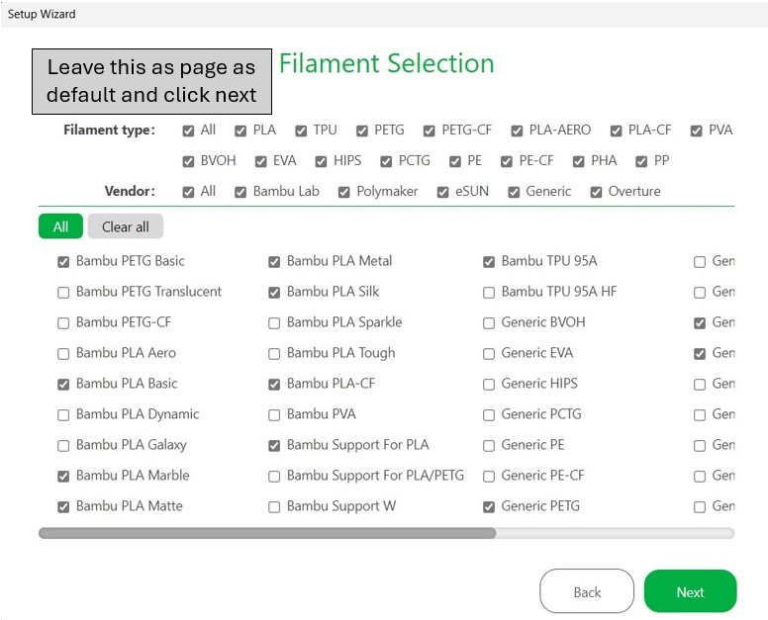Click the Next button
This screenshot has height=620, width=768.
point(690,591)
